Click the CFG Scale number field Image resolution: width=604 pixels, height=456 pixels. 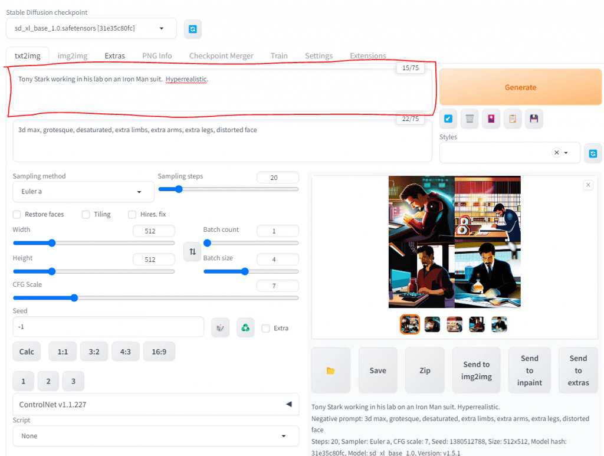[x=278, y=286]
